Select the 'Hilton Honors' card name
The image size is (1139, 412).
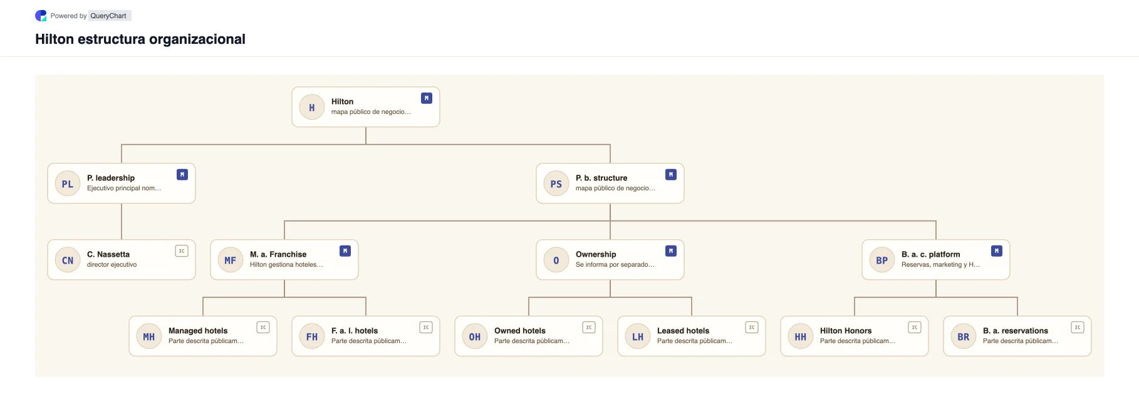coord(846,331)
